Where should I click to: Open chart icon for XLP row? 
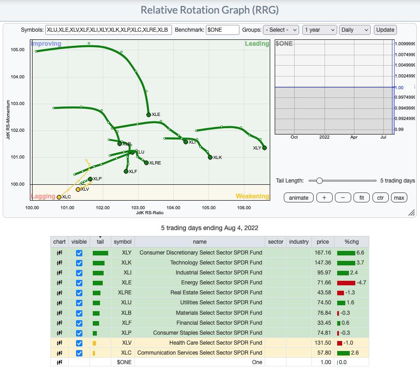[x=59, y=333]
